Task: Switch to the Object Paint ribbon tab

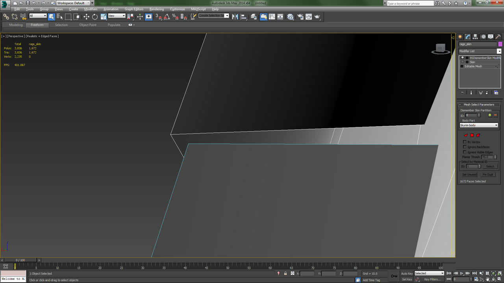Action: [x=88, y=25]
